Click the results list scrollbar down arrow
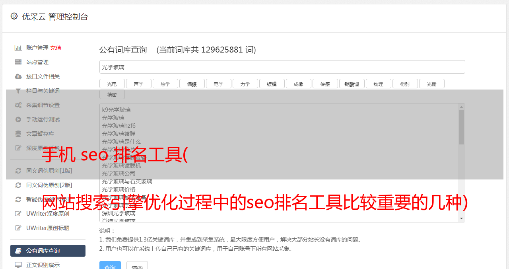 click(461, 218)
